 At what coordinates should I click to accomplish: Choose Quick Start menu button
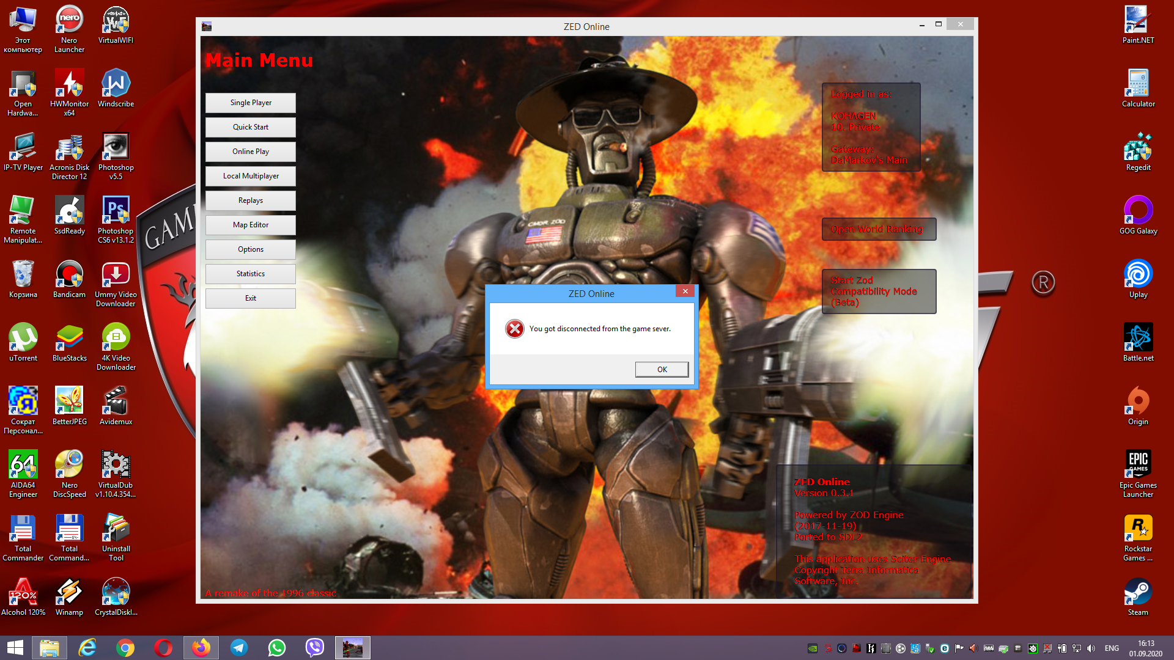pyautogui.click(x=251, y=127)
